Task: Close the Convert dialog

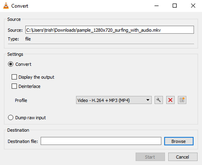Action: [x=193, y=6]
